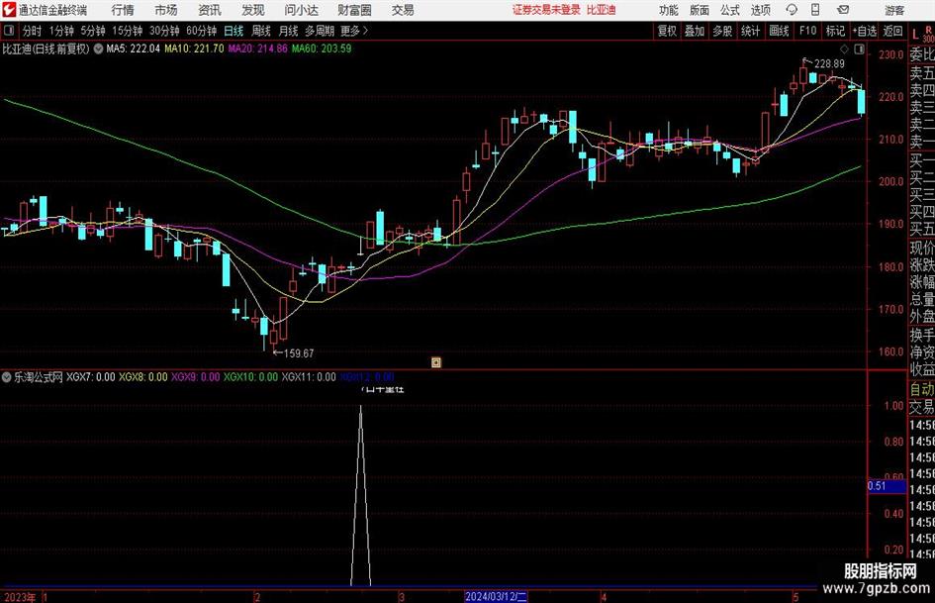Open the mail envelope icon
The width and height of the screenshot is (935, 603).
tap(843, 10)
